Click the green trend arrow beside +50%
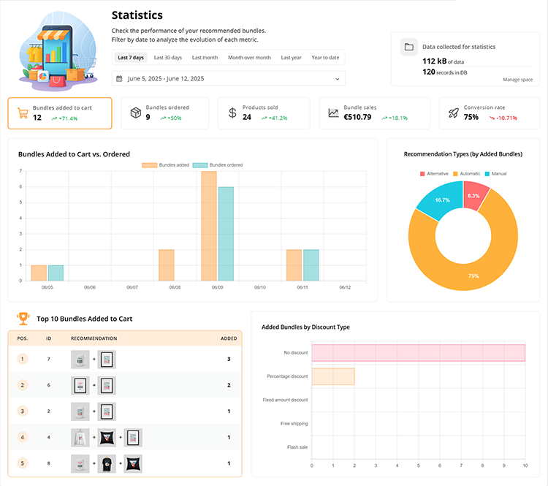 click(163, 118)
